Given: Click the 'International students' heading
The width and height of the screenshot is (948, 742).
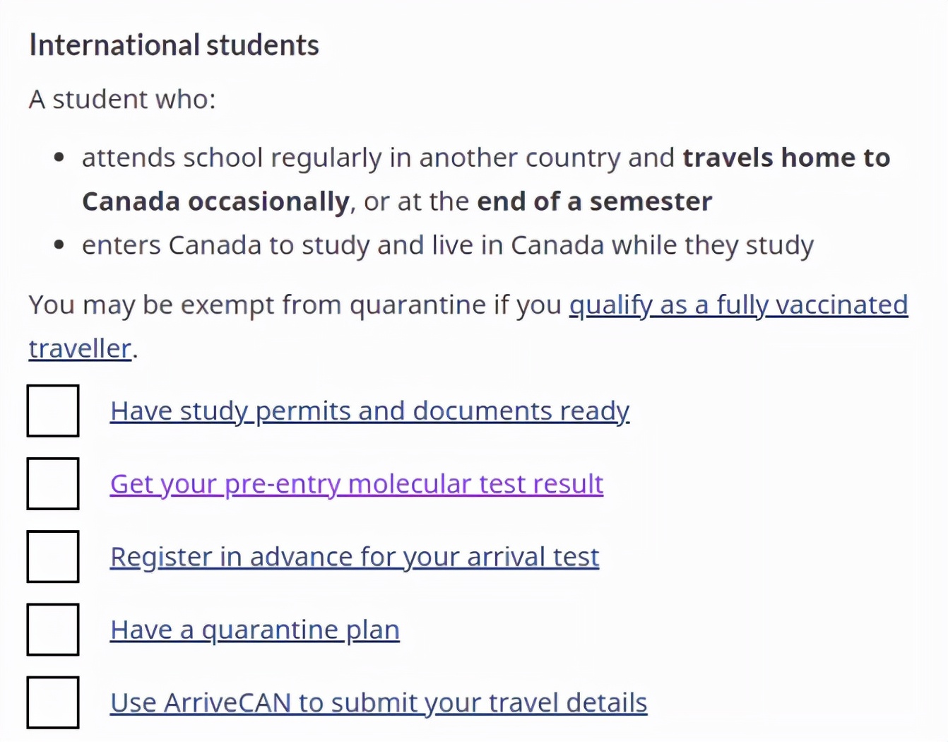Looking at the screenshot, I should tap(174, 45).
